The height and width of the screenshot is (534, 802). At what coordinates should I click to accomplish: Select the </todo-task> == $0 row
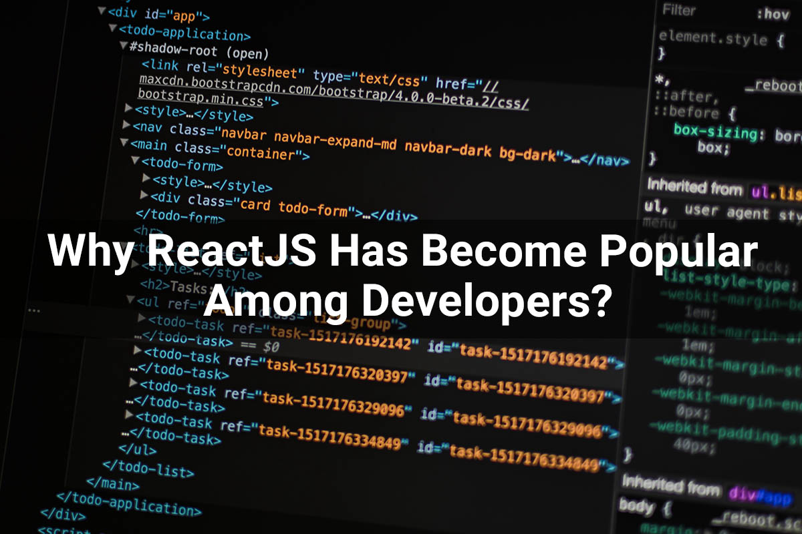206,342
